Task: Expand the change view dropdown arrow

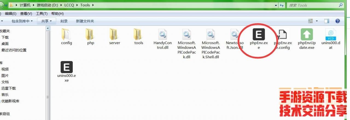Action: pos(317,21)
